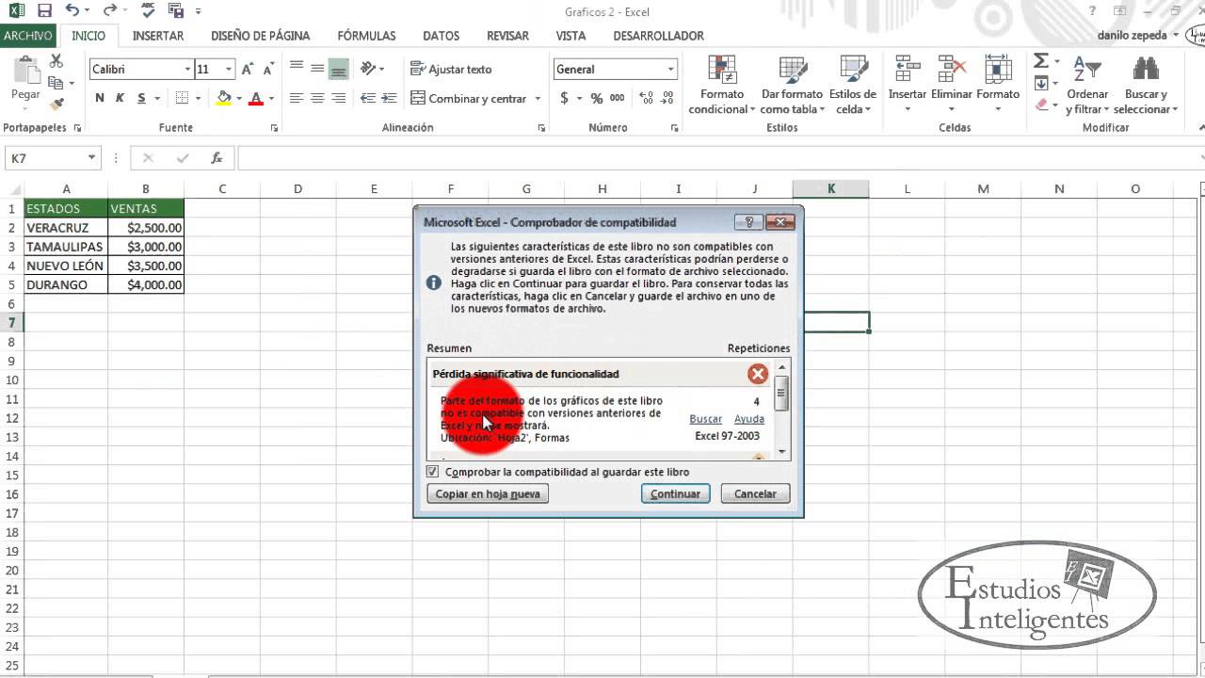Image resolution: width=1205 pixels, height=678 pixels.
Task: Toggle italic K formatting
Action: (120, 98)
